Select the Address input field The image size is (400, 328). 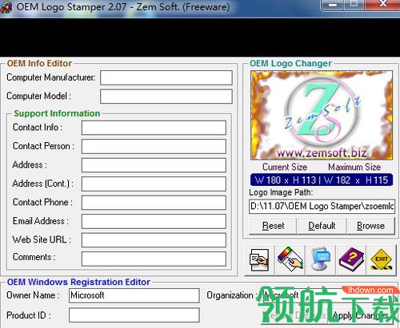point(154,165)
